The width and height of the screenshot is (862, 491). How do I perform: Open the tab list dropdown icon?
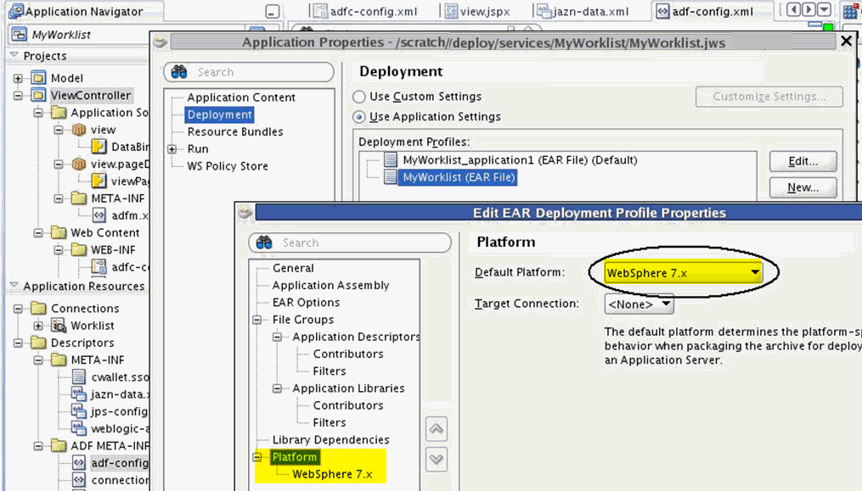(x=824, y=10)
